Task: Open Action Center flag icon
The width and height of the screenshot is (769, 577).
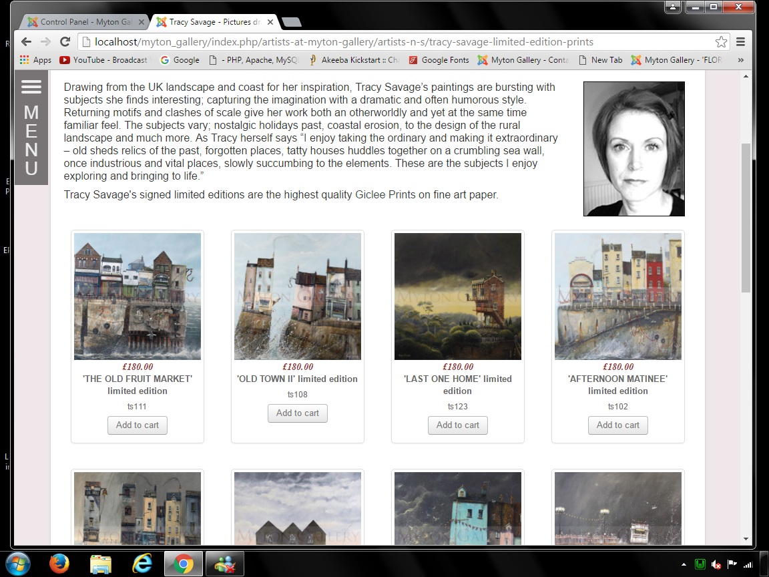Action: [x=732, y=564]
